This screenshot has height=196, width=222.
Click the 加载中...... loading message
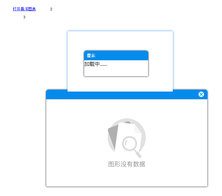tap(96, 64)
